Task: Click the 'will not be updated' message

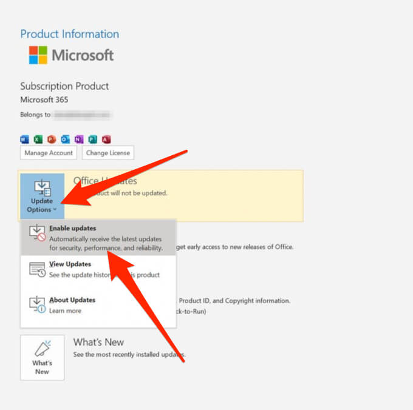Action: point(139,193)
